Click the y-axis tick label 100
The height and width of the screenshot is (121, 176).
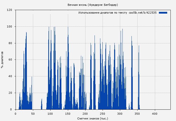pyautogui.click(x=10, y=27)
